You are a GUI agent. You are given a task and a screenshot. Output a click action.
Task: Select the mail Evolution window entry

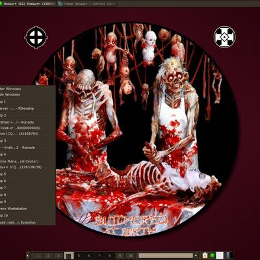click(x=28, y=222)
